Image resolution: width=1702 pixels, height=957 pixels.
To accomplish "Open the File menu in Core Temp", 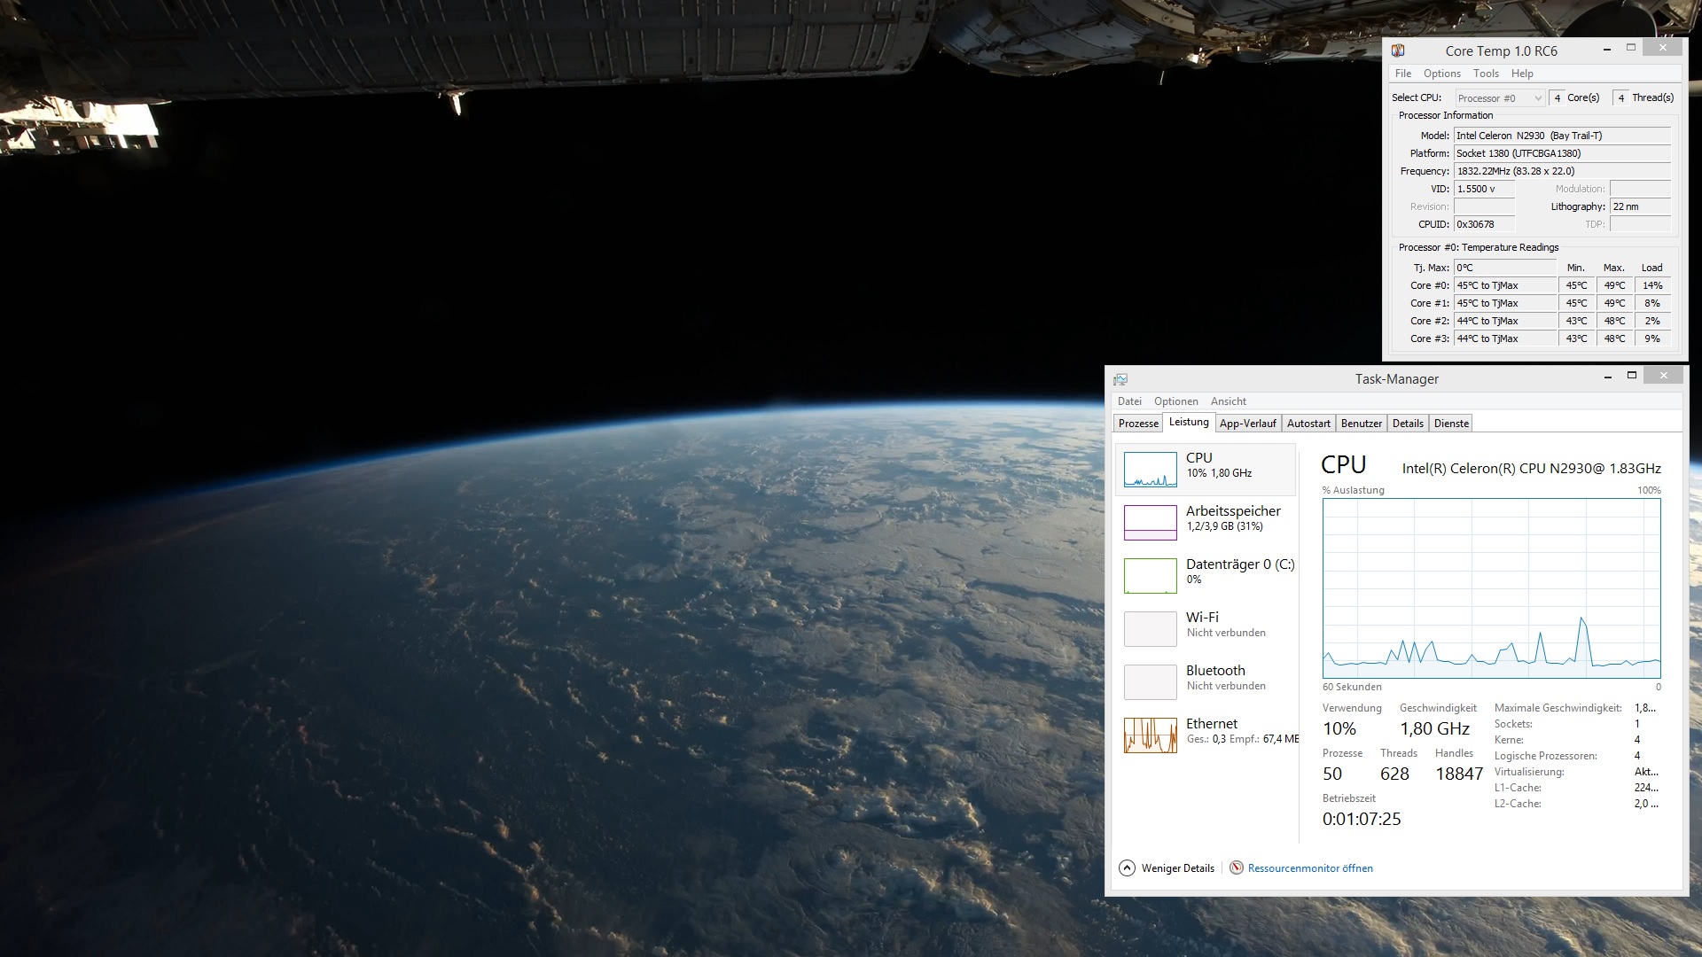I will tap(1402, 74).
